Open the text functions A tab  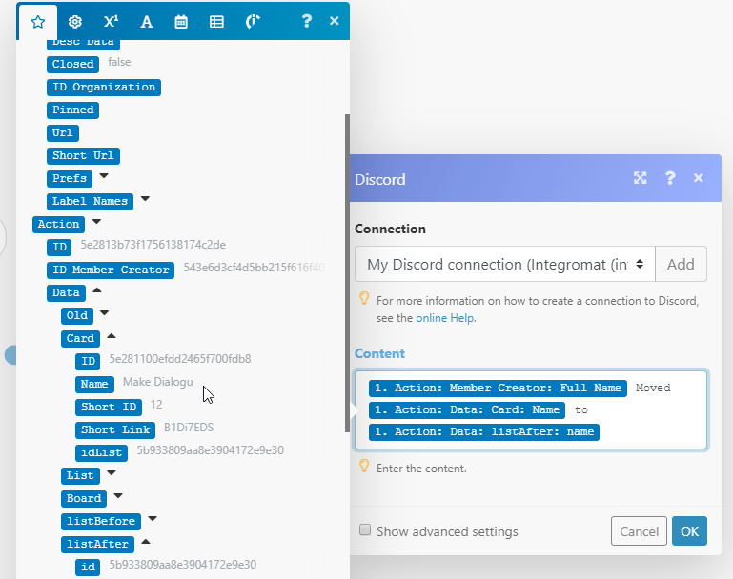coord(147,22)
